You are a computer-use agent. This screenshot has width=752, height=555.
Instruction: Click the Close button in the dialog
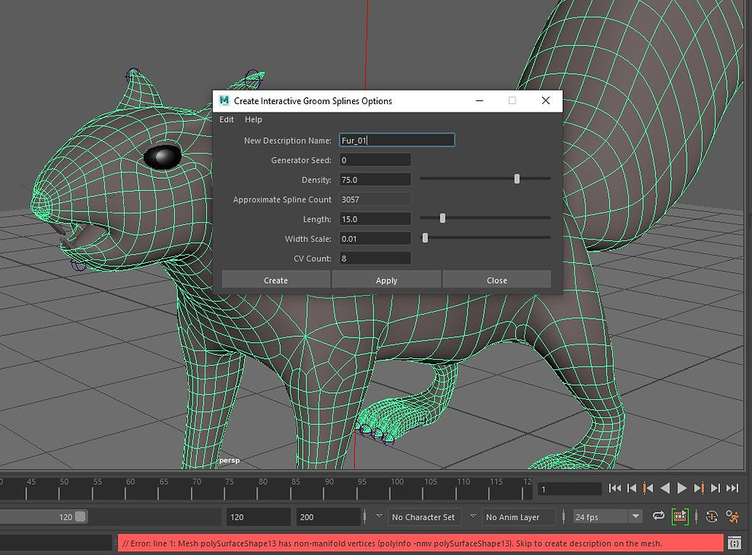coord(497,280)
